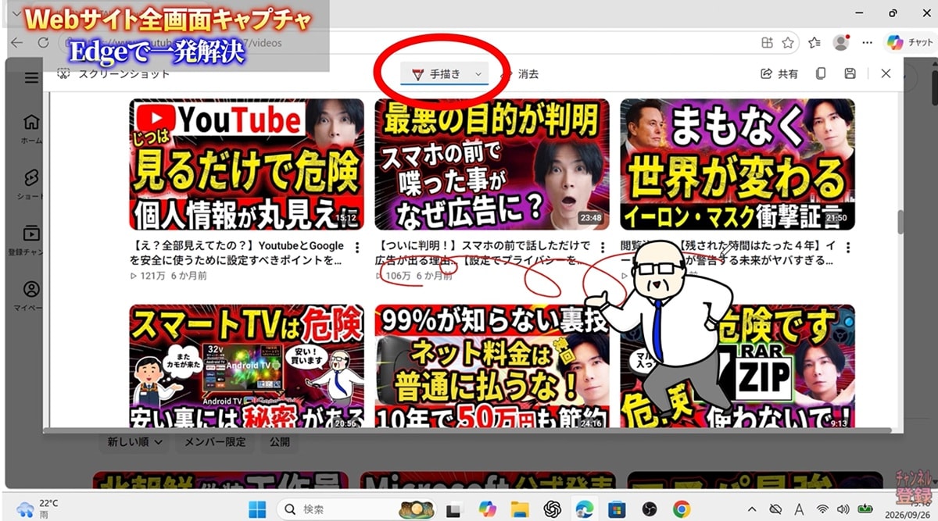Open ChatGPT from the taskbar

(553, 509)
